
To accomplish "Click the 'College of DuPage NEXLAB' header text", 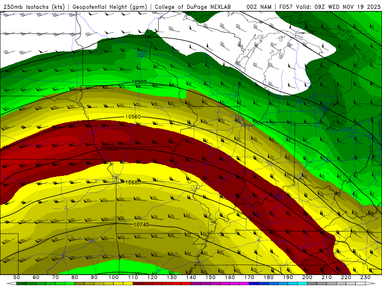I will click(x=193, y=7).
